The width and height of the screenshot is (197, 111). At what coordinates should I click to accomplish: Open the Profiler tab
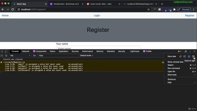coord(147,51)
